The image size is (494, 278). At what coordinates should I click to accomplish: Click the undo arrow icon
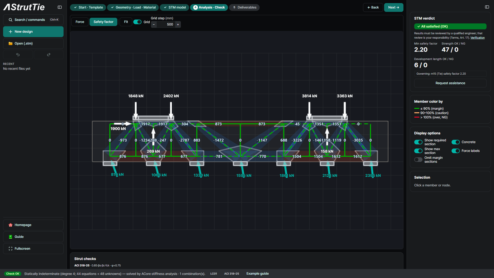[18, 55]
